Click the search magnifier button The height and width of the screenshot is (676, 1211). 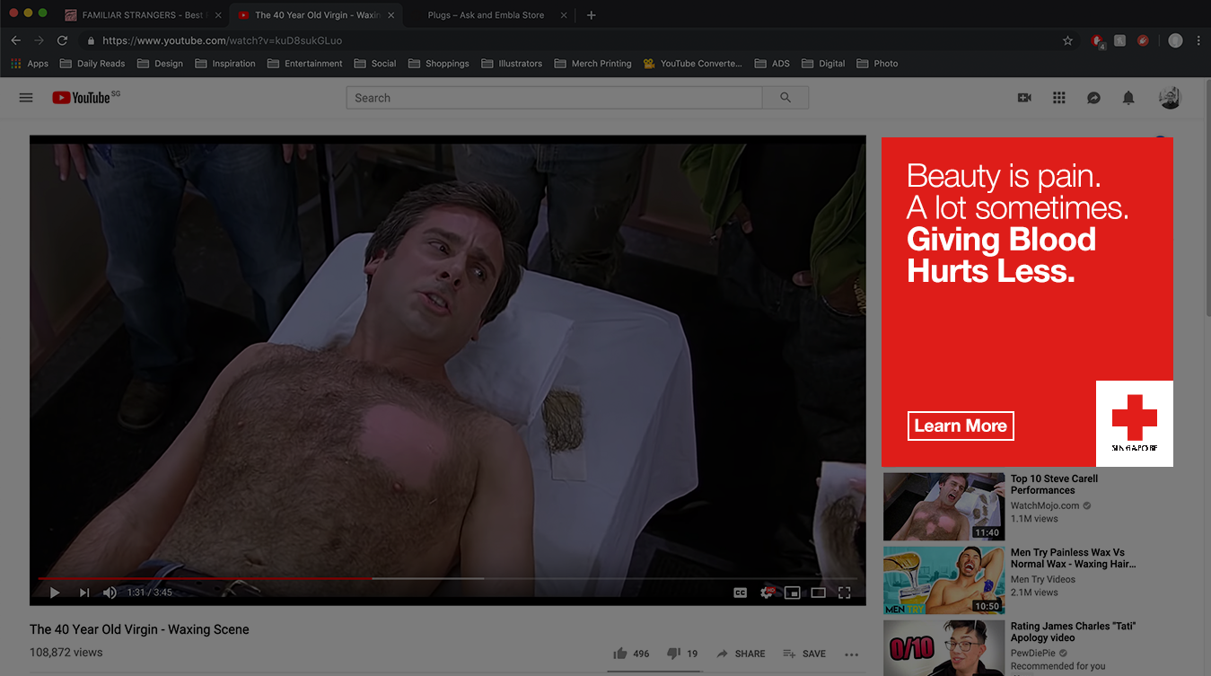point(785,98)
